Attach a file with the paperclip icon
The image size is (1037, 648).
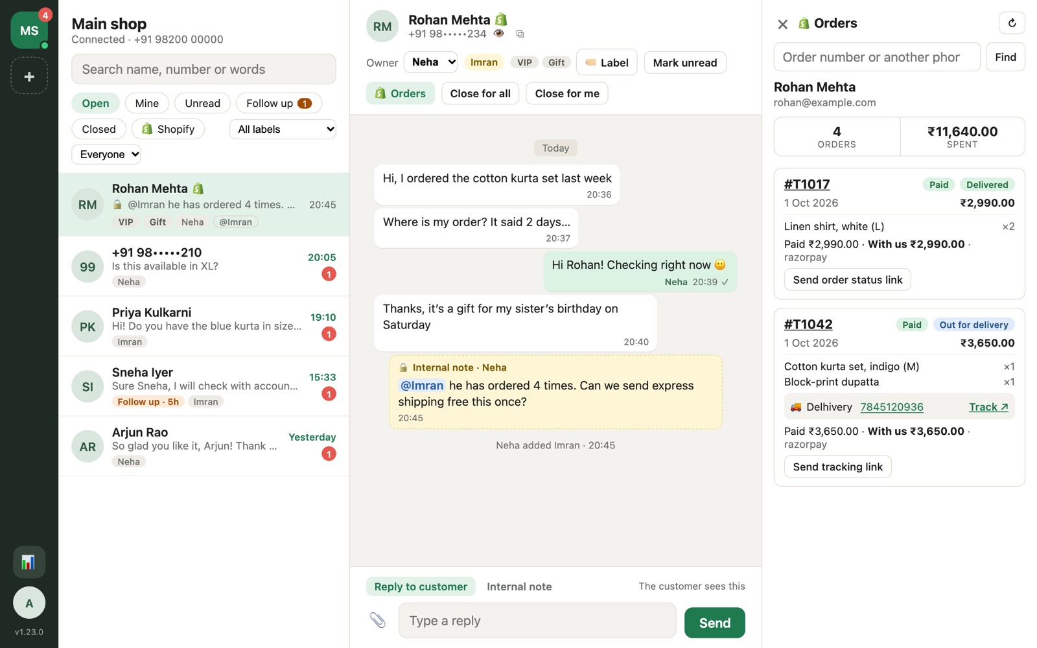378,620
